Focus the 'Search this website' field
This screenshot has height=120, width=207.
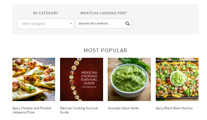click(100, 24)
